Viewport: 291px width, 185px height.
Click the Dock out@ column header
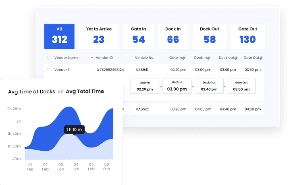pyautogui.click(x=228, y=58)
